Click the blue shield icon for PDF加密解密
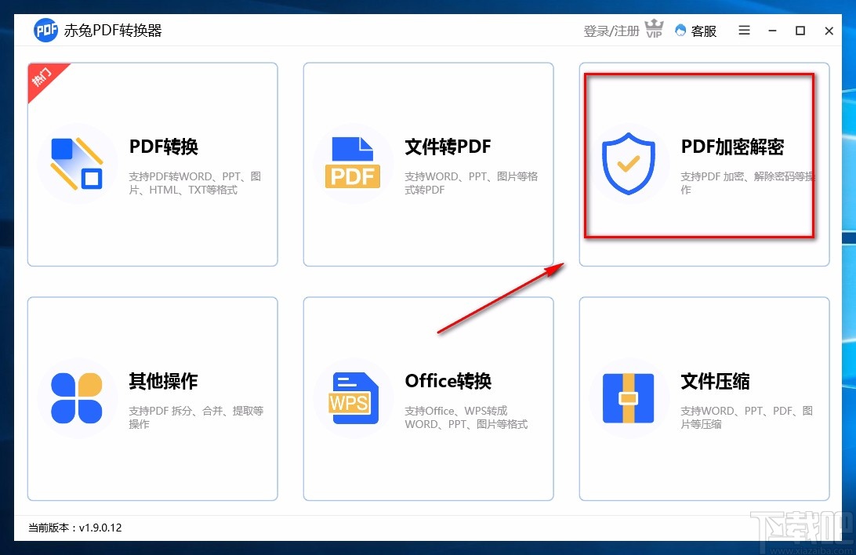The image size is (856, 555). click(x=629, y=163)
